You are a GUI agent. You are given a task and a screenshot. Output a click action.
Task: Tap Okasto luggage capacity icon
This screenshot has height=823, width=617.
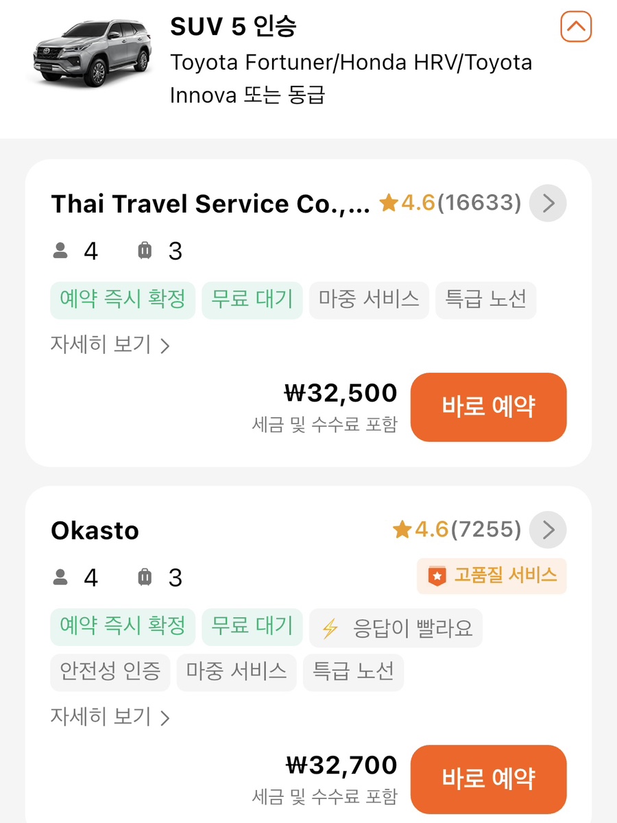coord(144,578)
